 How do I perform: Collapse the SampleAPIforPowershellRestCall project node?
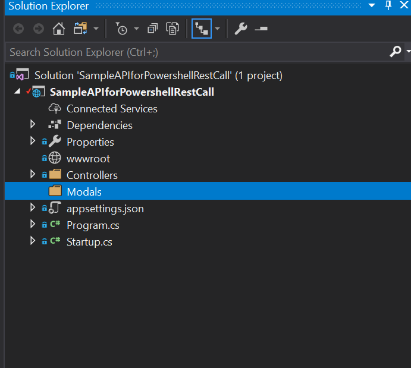tap(17, 92)
